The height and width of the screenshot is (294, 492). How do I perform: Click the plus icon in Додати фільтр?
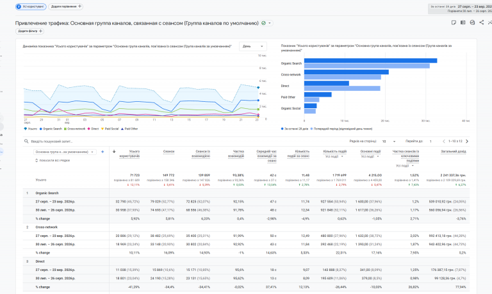point(40,31)
